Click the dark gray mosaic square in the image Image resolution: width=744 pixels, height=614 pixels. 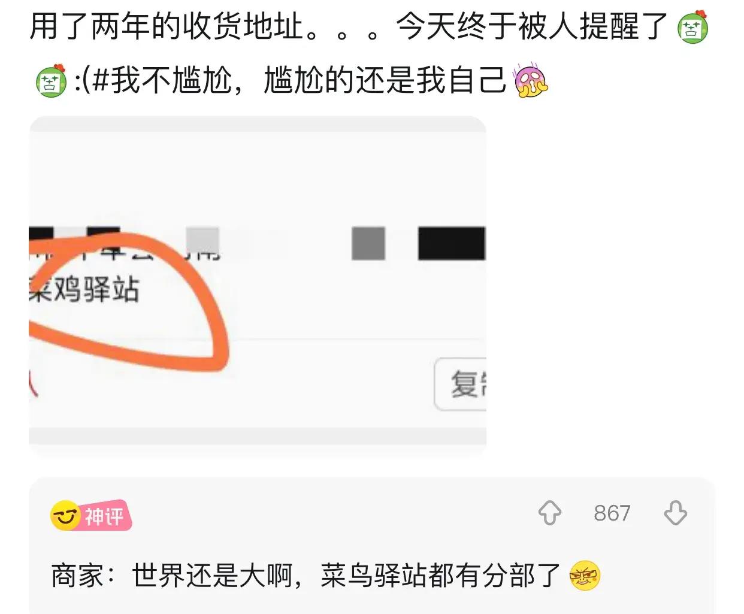pos(368,243)
